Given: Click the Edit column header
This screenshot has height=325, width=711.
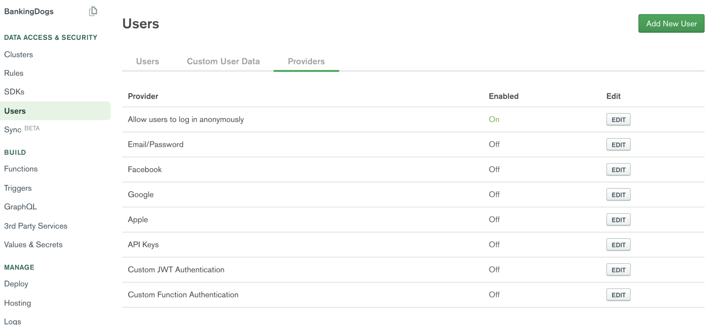Looking at the screenshot, I should 613,96.
